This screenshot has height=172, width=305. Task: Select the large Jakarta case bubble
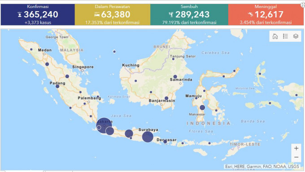pyautogui.click(x=104, y=126)
